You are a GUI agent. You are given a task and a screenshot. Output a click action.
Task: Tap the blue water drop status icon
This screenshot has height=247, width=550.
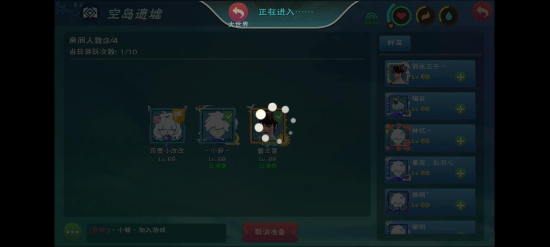[x=448, y=16]
